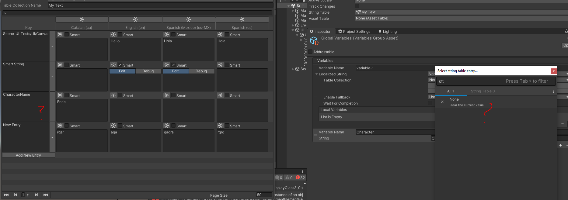Switch to Lighting tab

388,32
